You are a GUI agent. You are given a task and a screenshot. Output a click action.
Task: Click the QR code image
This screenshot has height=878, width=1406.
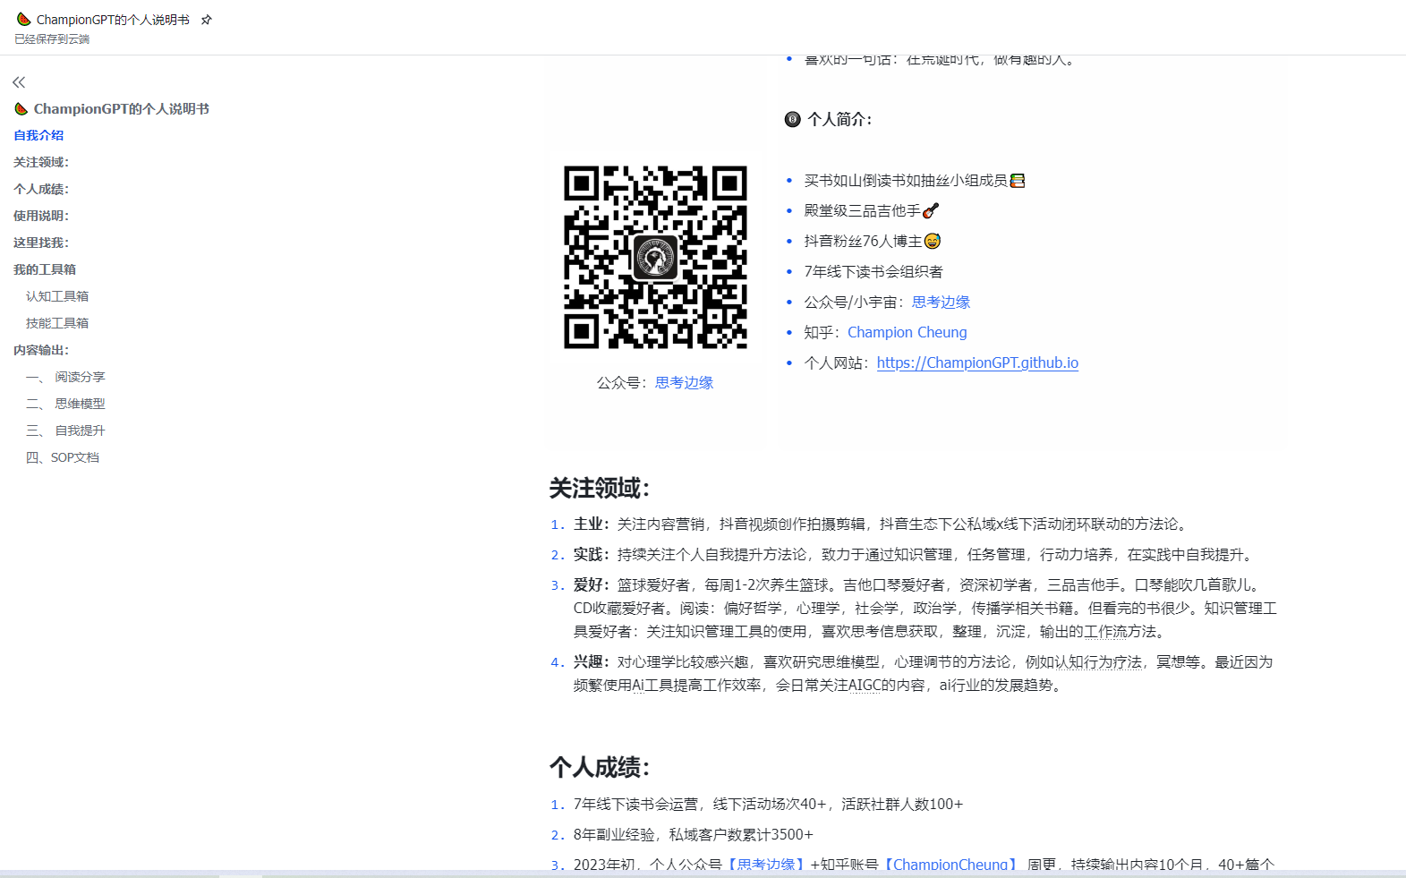[x=655, y=257]
